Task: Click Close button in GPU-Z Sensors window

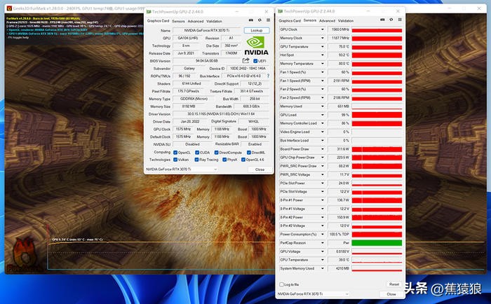Action: pos(391,294)
